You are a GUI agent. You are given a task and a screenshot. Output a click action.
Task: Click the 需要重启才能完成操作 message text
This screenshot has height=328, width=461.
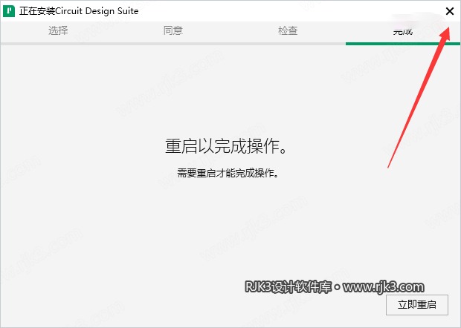[228, 173]
